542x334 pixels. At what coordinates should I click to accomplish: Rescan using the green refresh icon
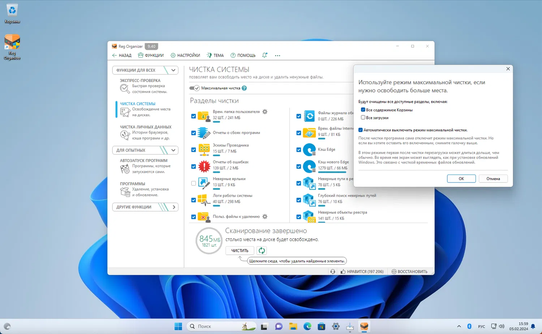click(262, 250)
